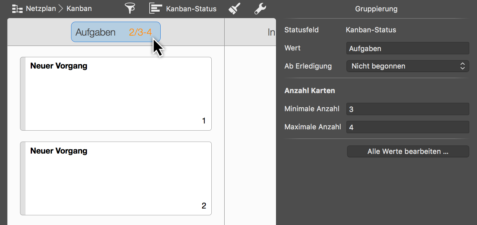Screen dimensions: 477x225
Task: Change Minimale Anzahl value 3
Action: click(x=408, y=109)
